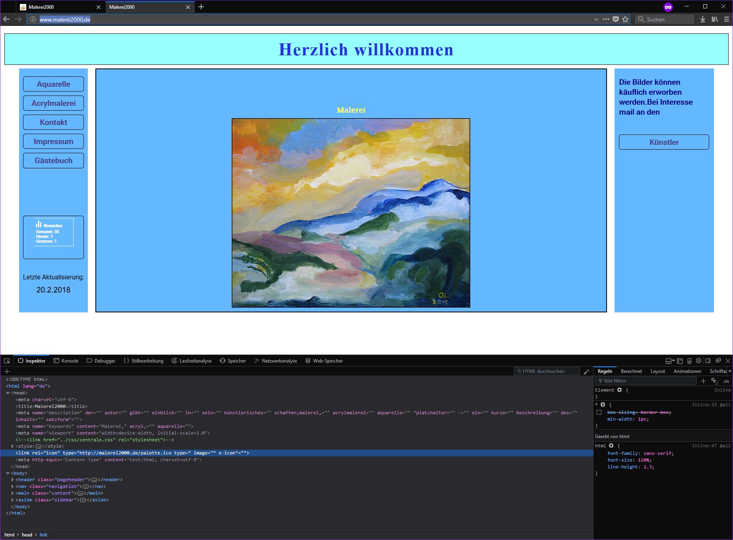733x540 pixels.
Task: Switch to the Konsole tab
Action: click(66, 361)
